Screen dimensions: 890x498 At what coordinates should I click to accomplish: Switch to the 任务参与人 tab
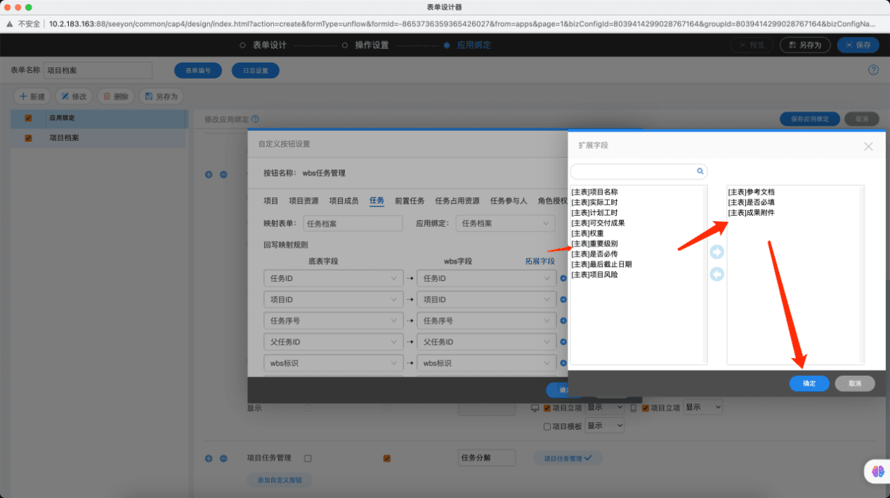pyautogui.click(x=509, y=201)
